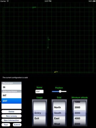Viewport: 96px width, 128px height.
Task: Select the INT intersection row
Action: pyautogui.click(x=11, y=95)
